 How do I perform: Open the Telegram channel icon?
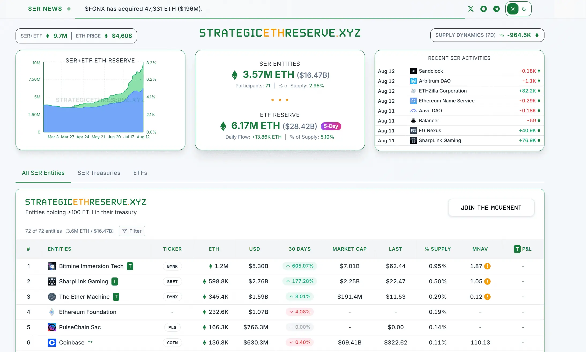point(497,9)
